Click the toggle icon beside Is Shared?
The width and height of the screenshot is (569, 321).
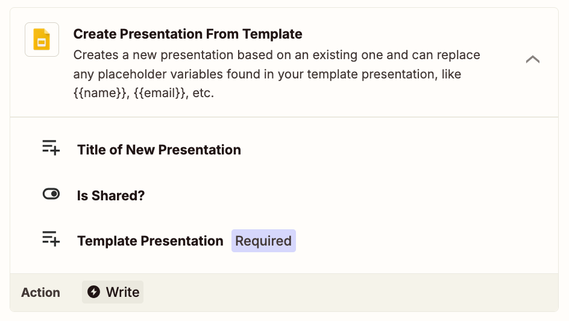pyautogui.click(x=51, y=194)
